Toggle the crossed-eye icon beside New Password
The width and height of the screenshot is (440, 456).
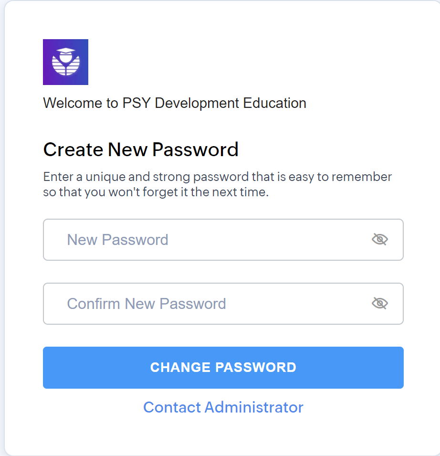tap(379, 239)
